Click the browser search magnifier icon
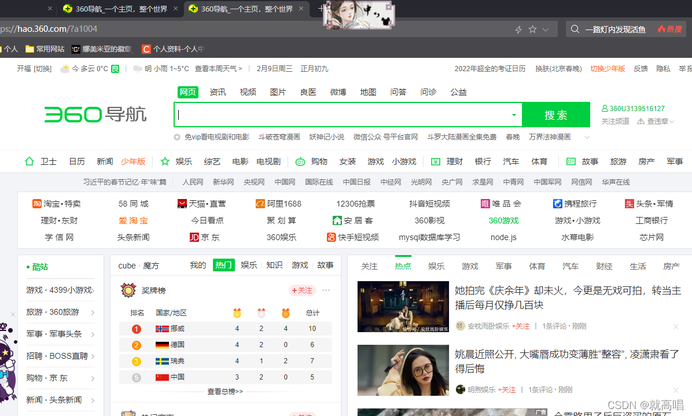Image resolution: width=692 pixels, height=416 pixels. (575, 29)
